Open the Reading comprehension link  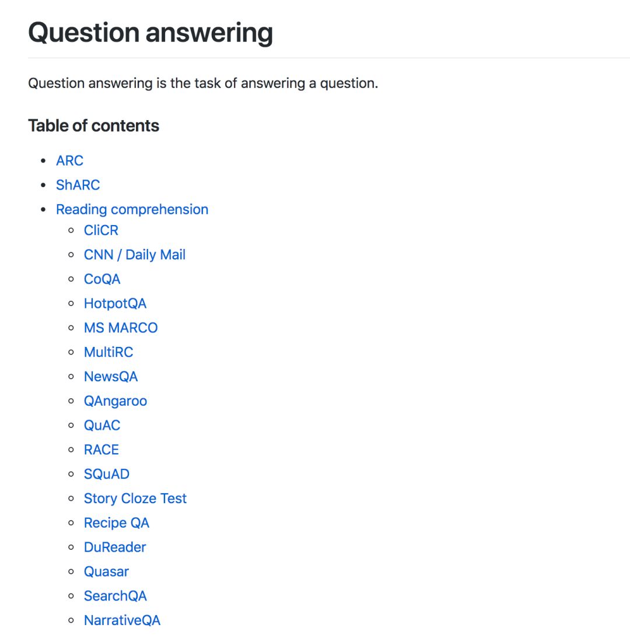132,209
